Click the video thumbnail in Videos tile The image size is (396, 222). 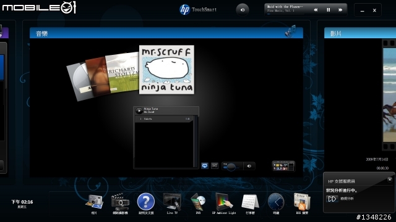389,94
